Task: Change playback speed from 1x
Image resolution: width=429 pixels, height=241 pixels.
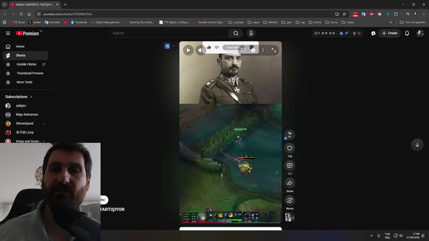Action: pyautogui.click(x=290, y=134)
